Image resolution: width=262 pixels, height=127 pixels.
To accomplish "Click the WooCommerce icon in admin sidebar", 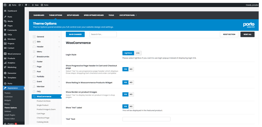I will (5, 54).
